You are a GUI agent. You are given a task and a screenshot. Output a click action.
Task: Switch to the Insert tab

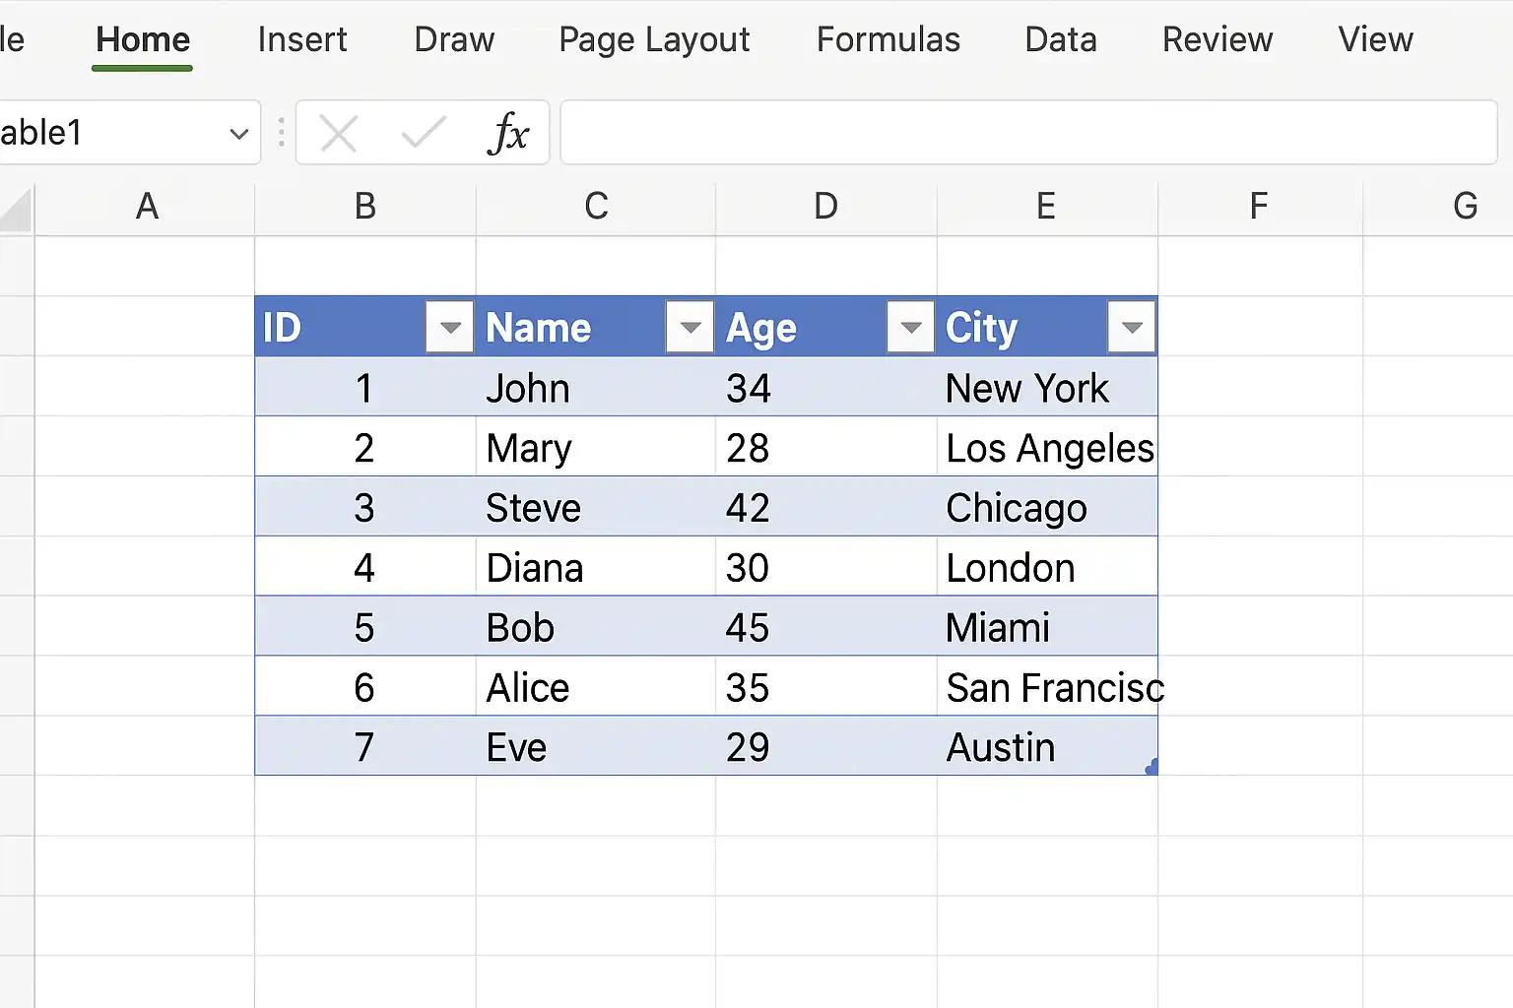pyautogui.click(x=302, y=39)
